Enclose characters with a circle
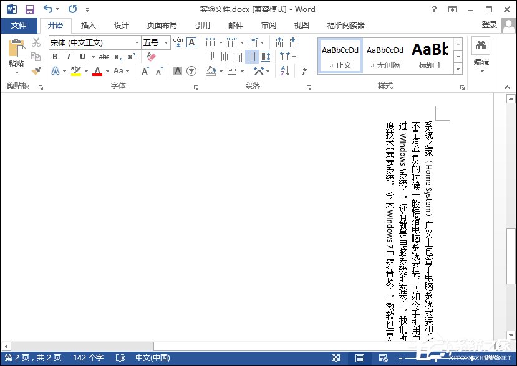The height and width of the screenshot is (366, 517). click(191, 71)
